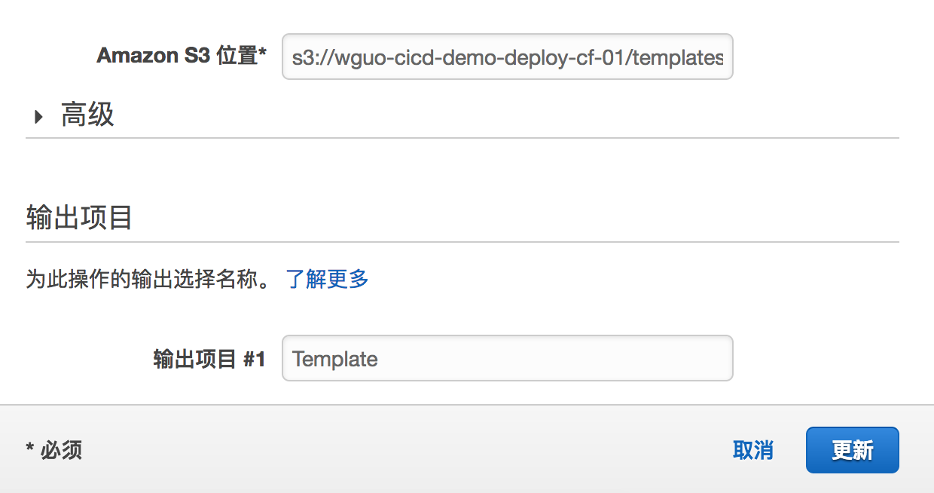
Task: Expand the 高级 disclosure triangle
Action: pos(38,117)
